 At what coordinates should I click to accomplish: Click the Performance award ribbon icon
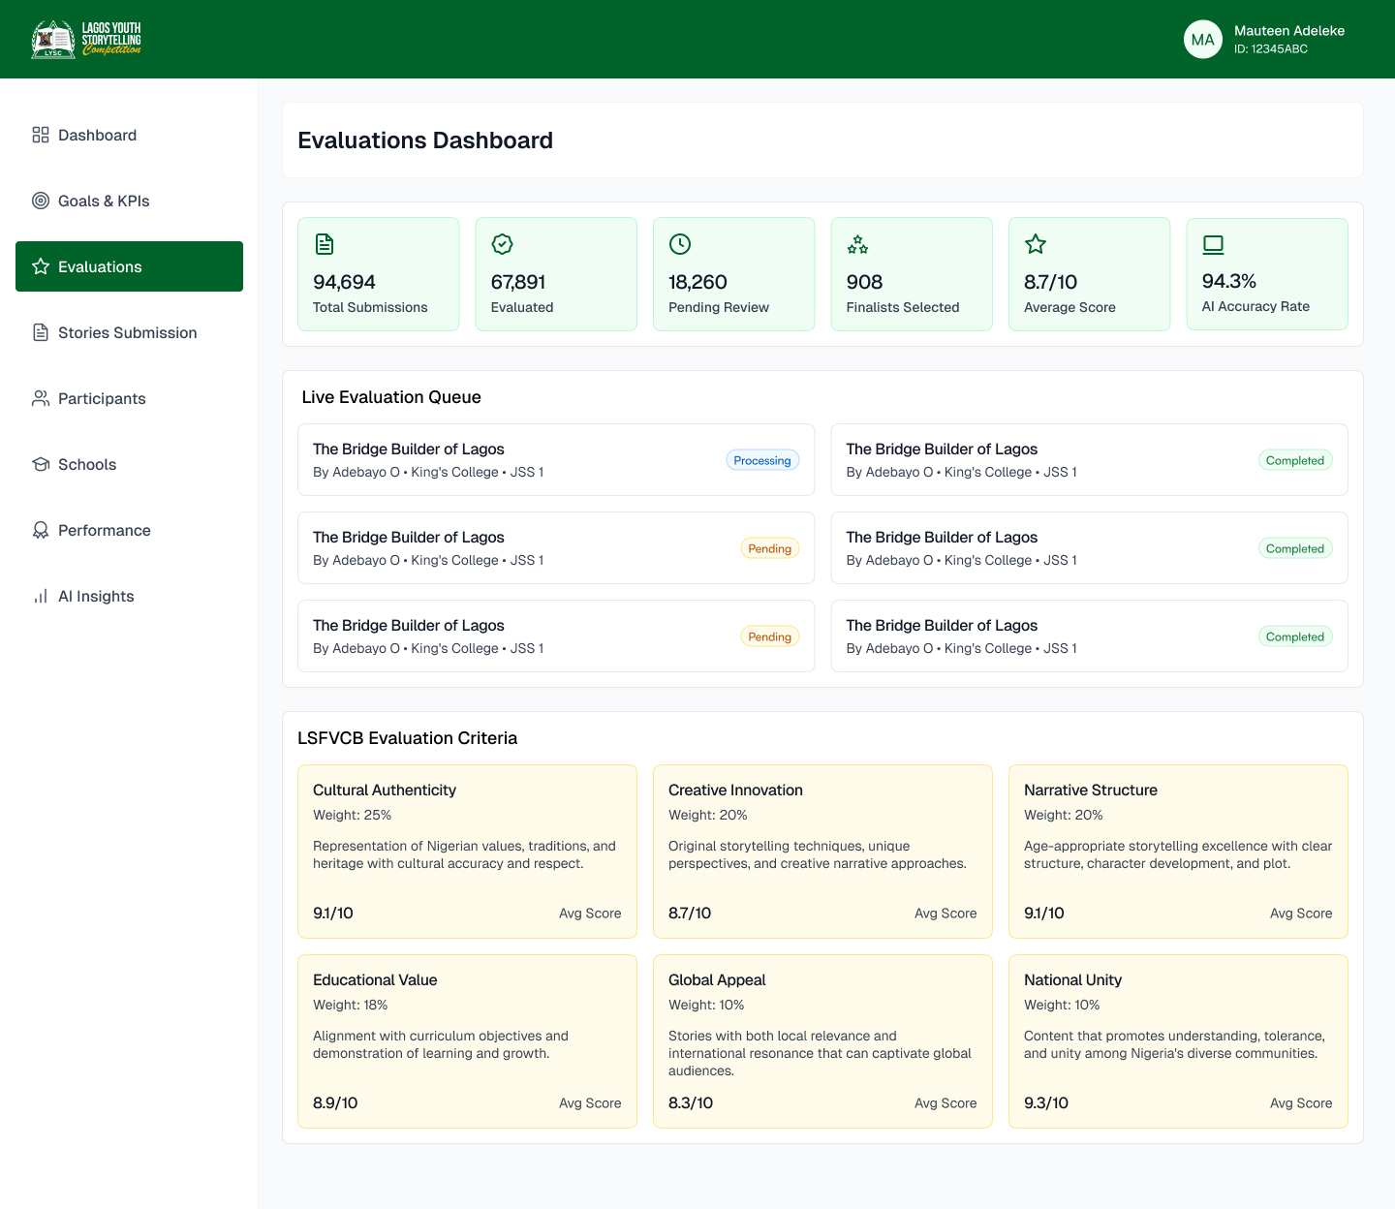click(x=41, y=530)
